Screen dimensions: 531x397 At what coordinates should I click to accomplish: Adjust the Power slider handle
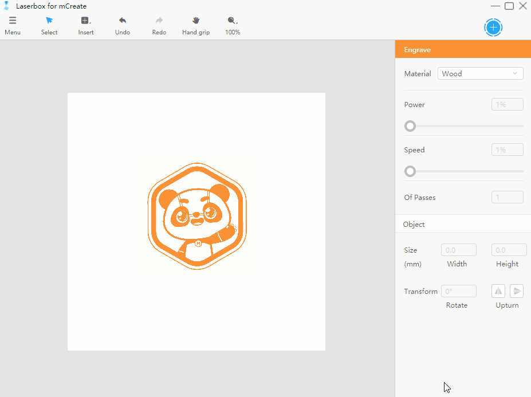[410, 126]
